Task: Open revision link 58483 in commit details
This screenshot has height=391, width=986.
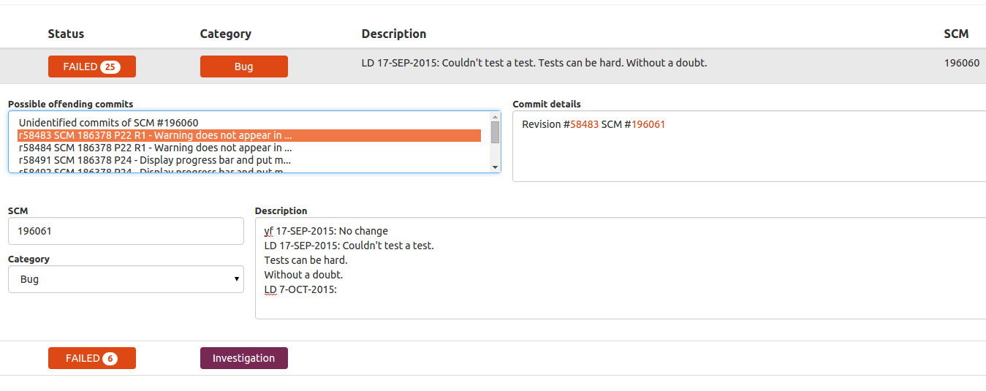Action: [584, 124]
